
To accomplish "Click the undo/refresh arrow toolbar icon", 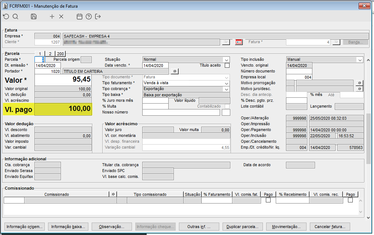I will (6, 16).
